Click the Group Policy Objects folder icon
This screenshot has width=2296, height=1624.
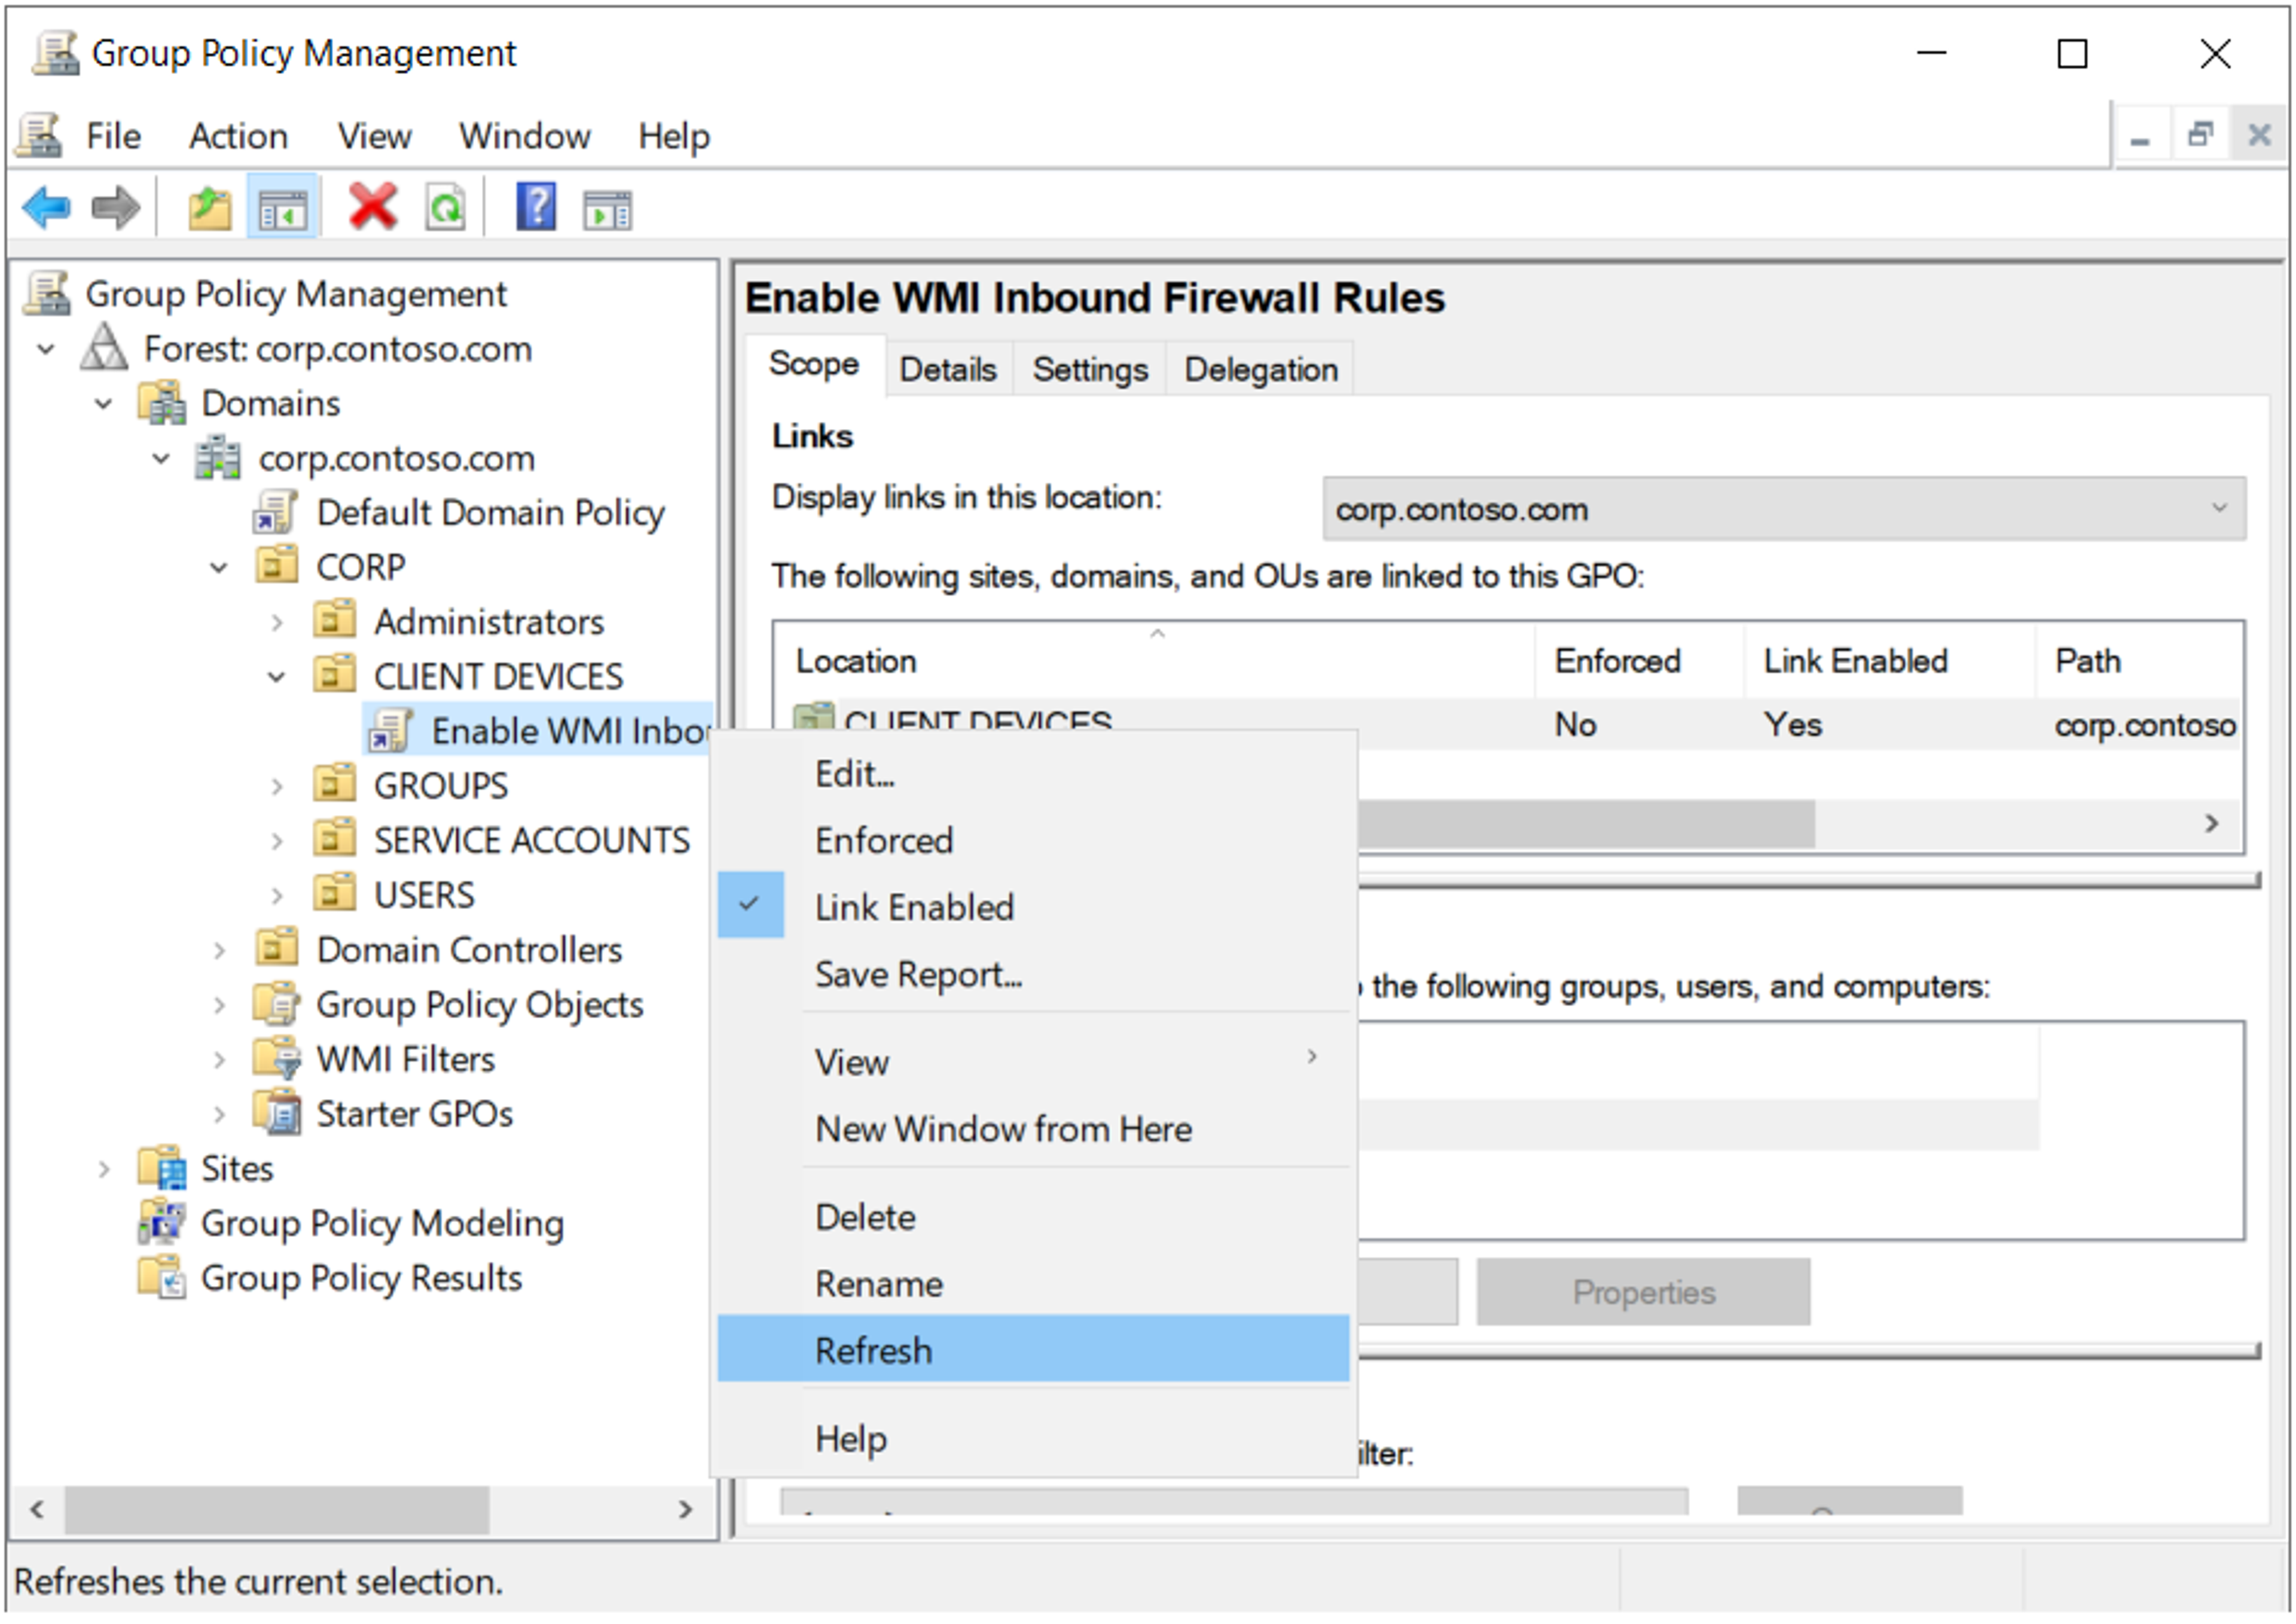tap(277, 1003)
